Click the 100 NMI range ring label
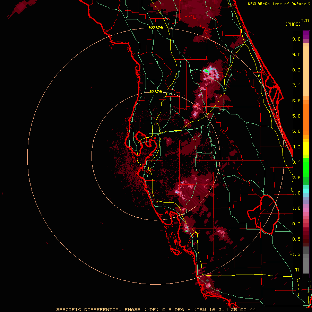The image size is (312, 312). [156, 27]
